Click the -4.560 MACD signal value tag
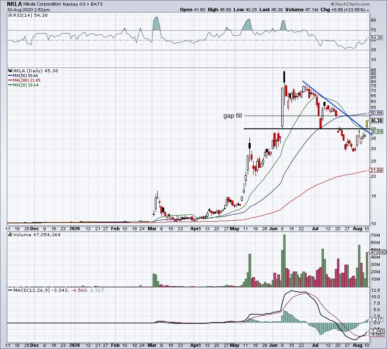 pos(376,335)
